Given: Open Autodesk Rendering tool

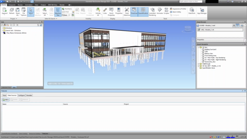Looking at the screenshot, I should point(152,12).
